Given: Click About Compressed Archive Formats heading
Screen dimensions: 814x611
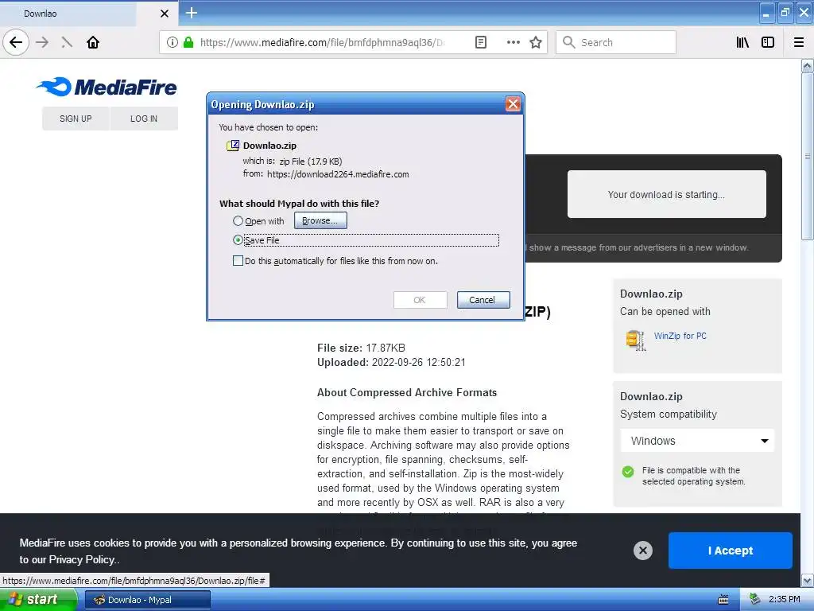Looking at the screenshot, I should pos(407,392).
